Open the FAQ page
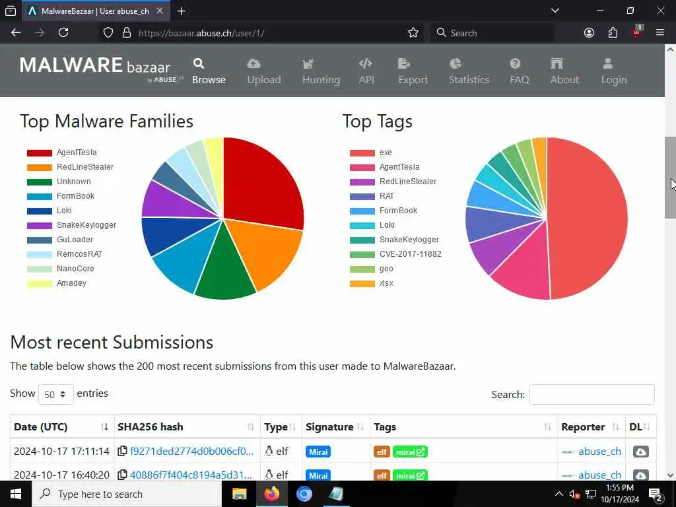This screenshot has height=507, width=676. pos(519,71)
